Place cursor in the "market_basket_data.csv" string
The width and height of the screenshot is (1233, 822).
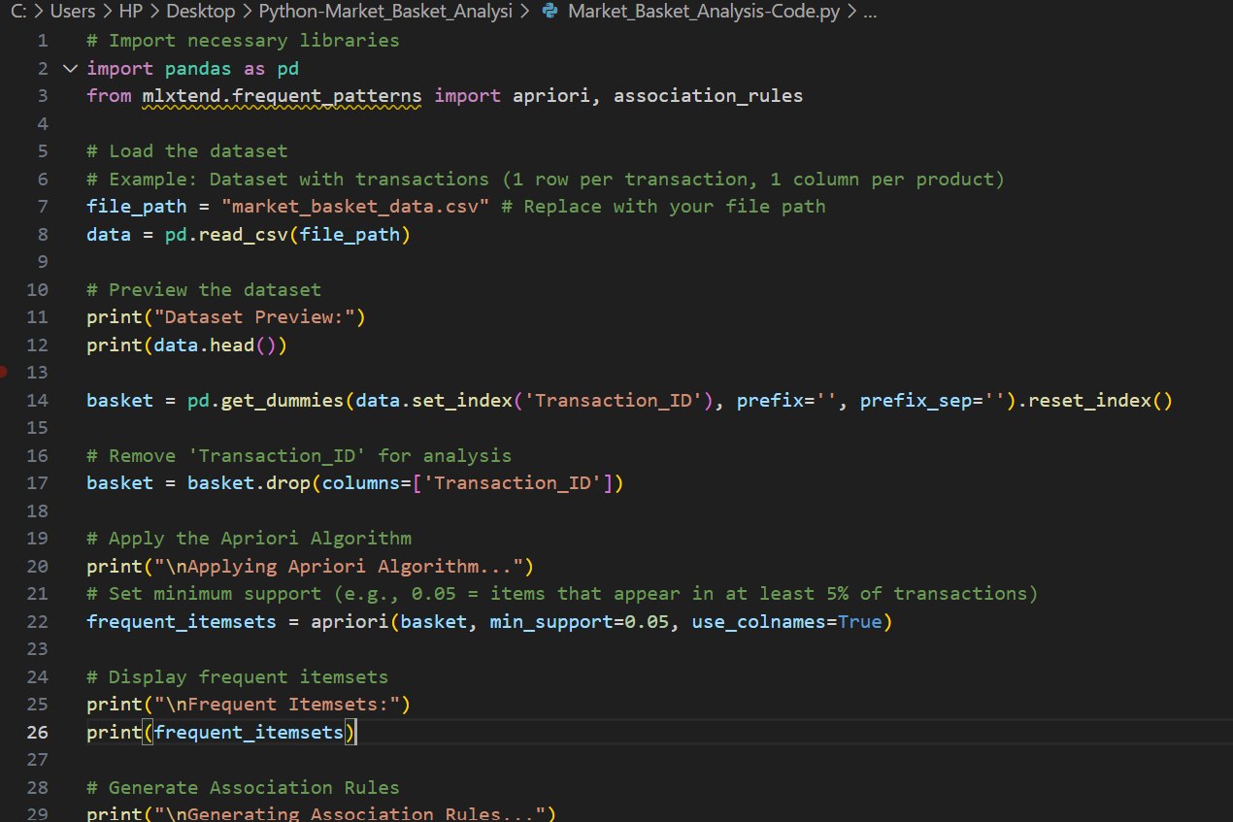click(355, 207)
